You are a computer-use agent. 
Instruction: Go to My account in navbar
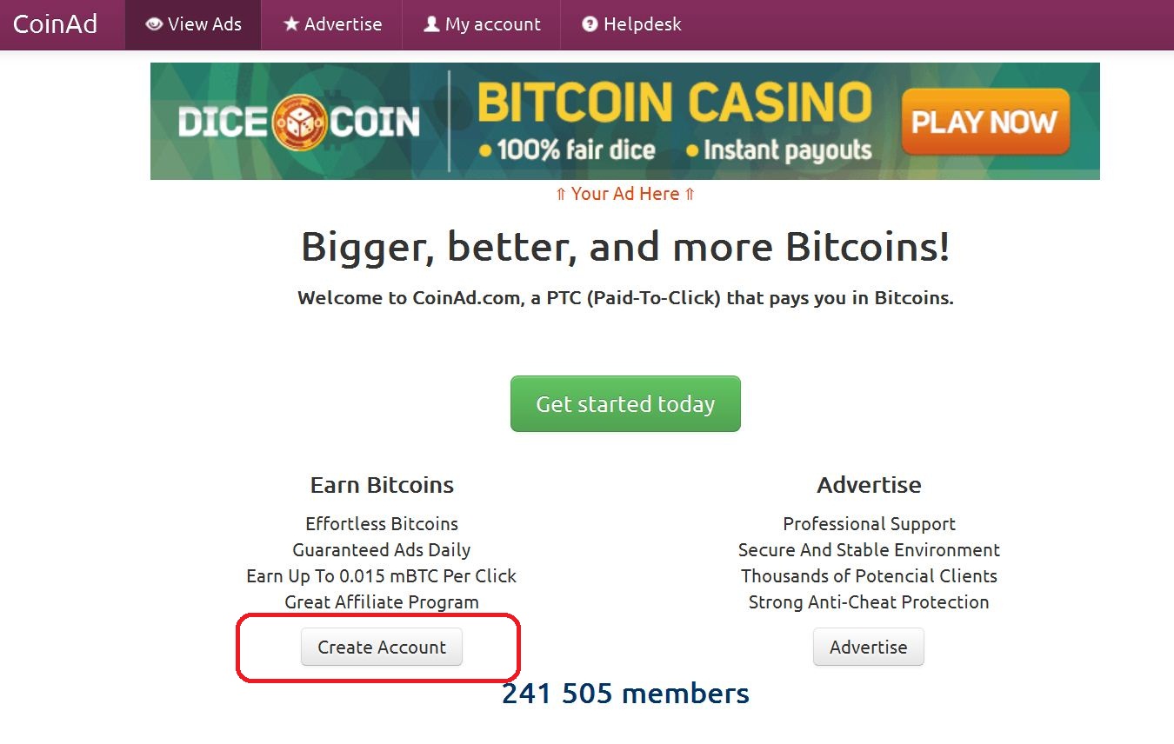482,24
